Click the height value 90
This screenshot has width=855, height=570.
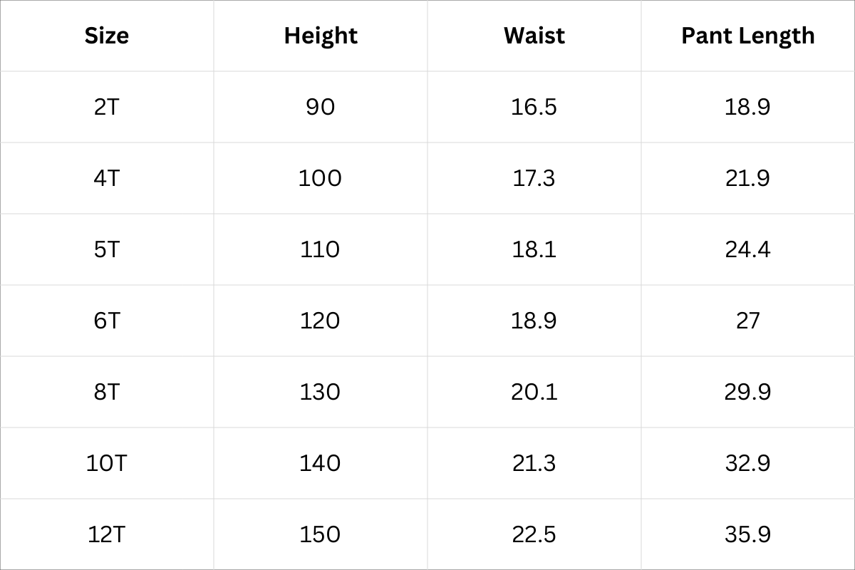coord(321,107)
